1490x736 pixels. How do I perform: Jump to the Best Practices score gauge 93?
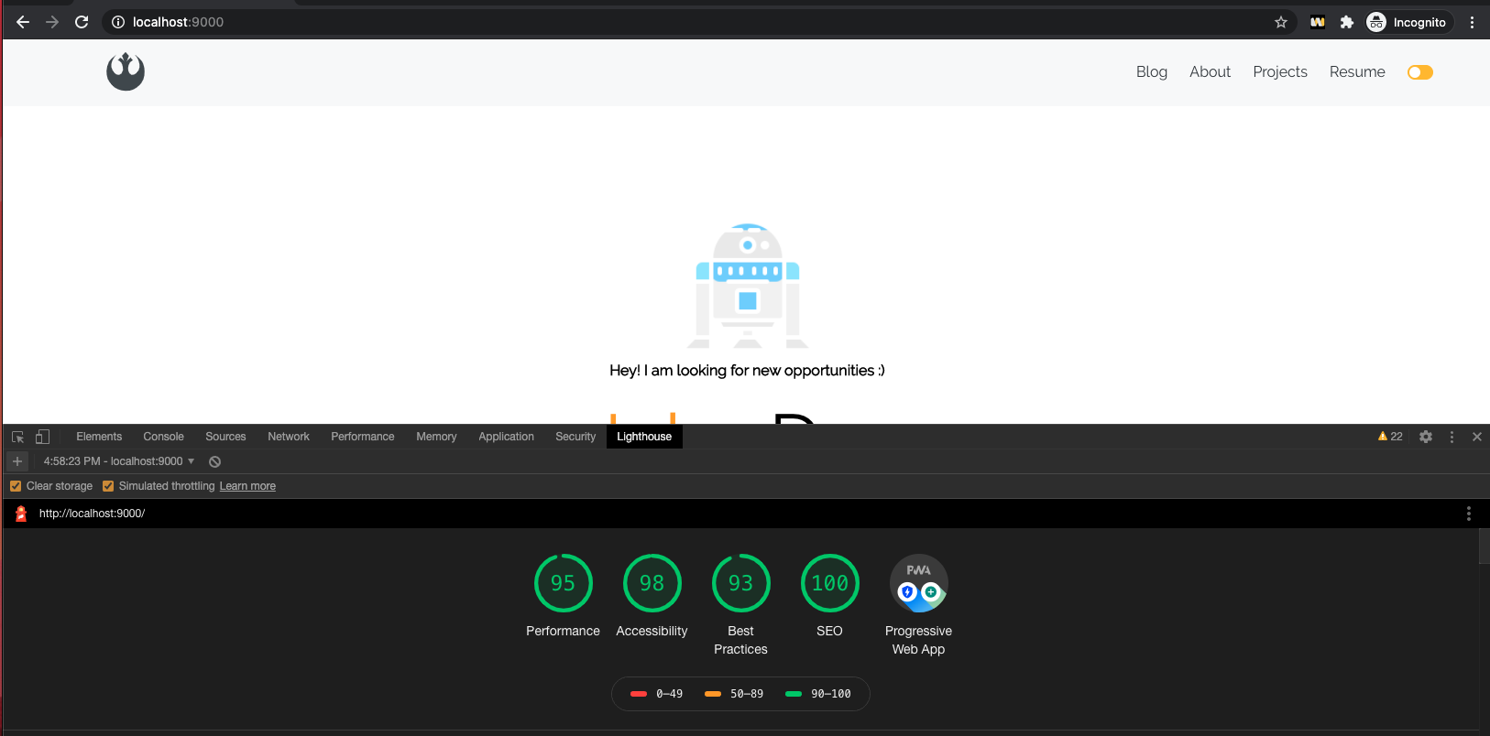click(x=740, y=583)
